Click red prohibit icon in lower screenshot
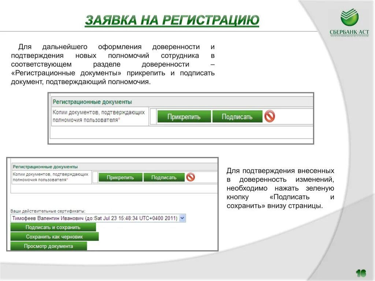This screenshot has height=281, width=375. (190, 177)
